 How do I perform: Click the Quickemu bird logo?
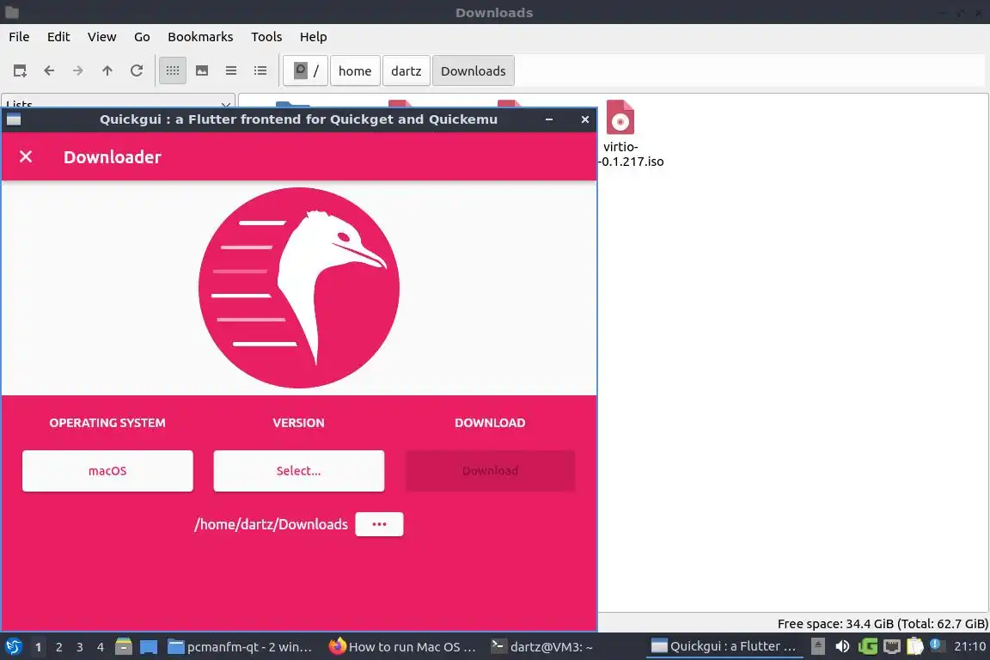(x=299, y=287)
